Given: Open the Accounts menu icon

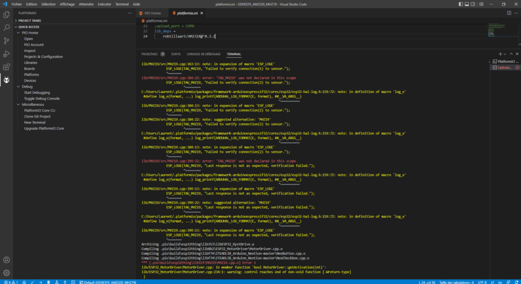Looking at the screenshot, I should (x=6, y=260).
